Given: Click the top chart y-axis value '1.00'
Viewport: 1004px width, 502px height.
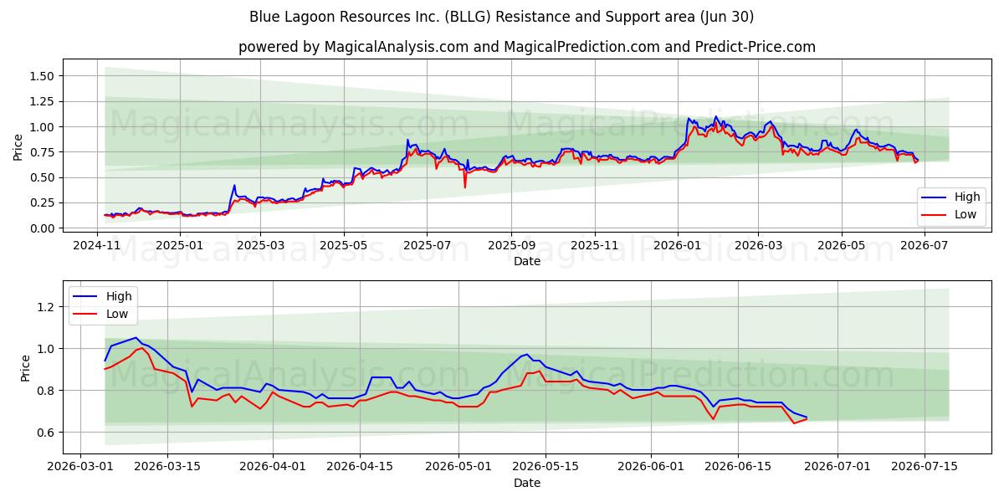Looking at the screenshot, I should pos(43,127).
